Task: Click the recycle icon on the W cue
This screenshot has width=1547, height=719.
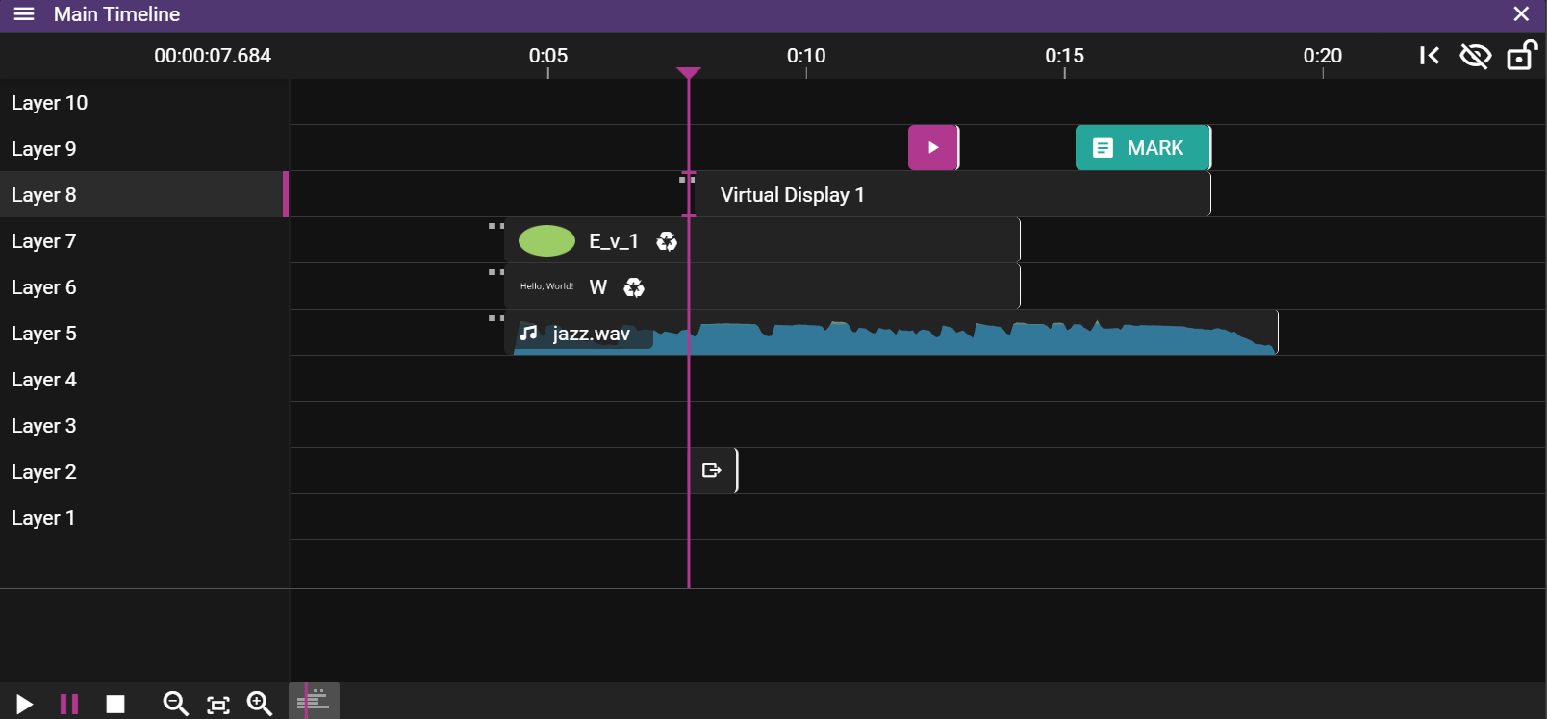Action: click(x=634, y=287)
